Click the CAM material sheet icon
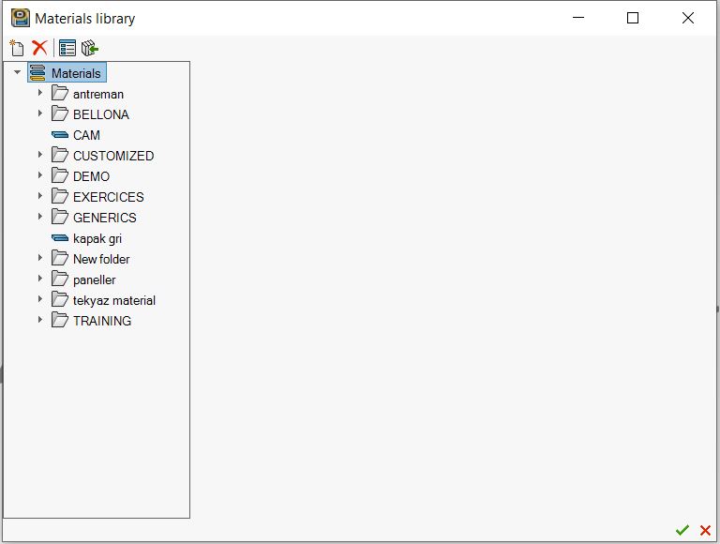This screenshot has height=544, width=720. pos(60,135)
